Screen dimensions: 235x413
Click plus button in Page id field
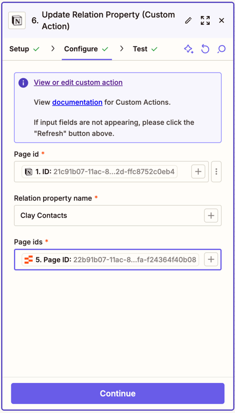pyautogui.click(x=198, y=172)
